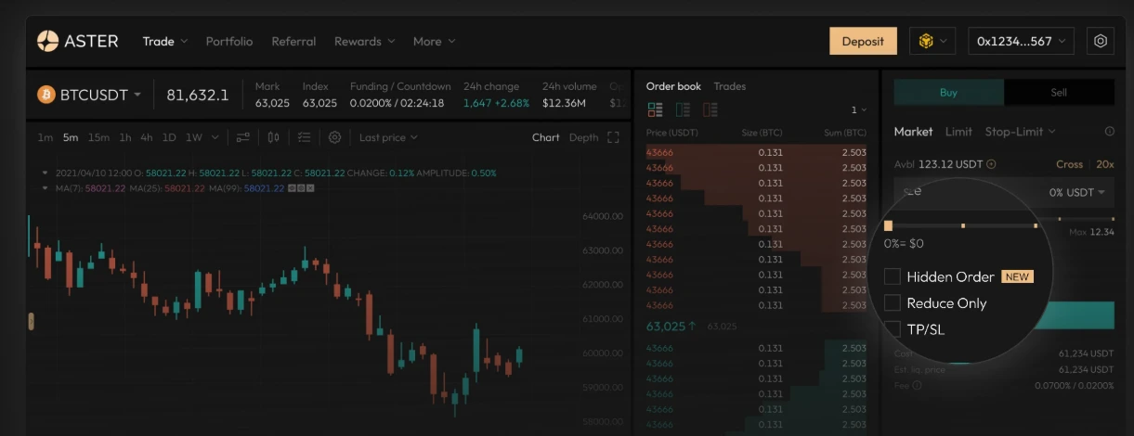Image resolution: width=1134 pixels, height=436 pixels.
Task: Click the last price 81,632.1
Action: pos(198,95)
